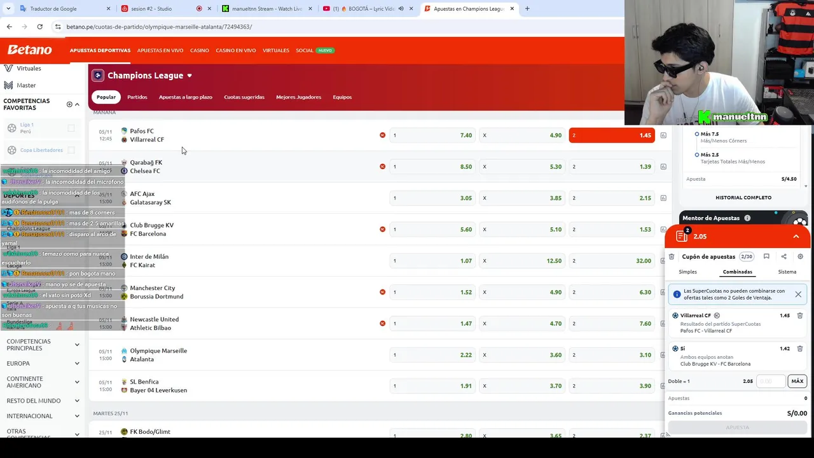The image size is (814, 458).
Task: Open stats icon for Olympique Marseille row
Action: [x=663, y=355]
